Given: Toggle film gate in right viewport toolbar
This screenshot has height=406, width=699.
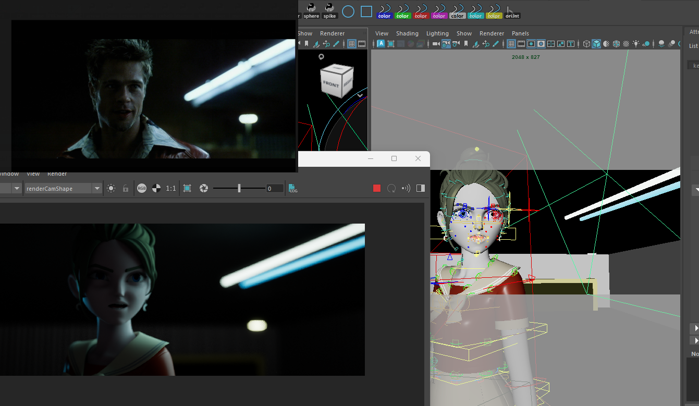Looking at the screenshot, I should point(521,44).
